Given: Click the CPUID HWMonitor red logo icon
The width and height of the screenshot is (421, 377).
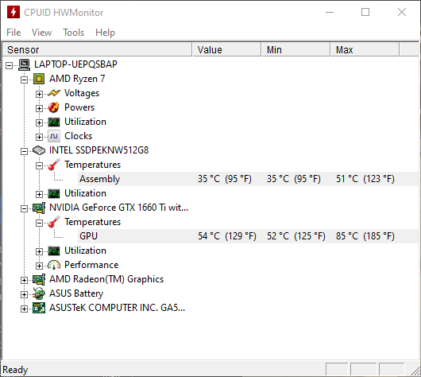Looking at the screenshot, I should coord(14,12).
